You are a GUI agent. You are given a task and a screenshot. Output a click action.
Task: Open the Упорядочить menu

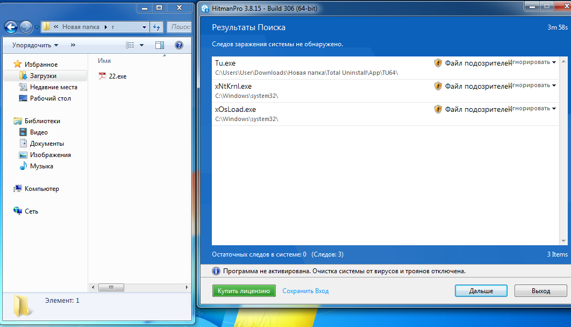pyautogui.click(x=35, y=45)
